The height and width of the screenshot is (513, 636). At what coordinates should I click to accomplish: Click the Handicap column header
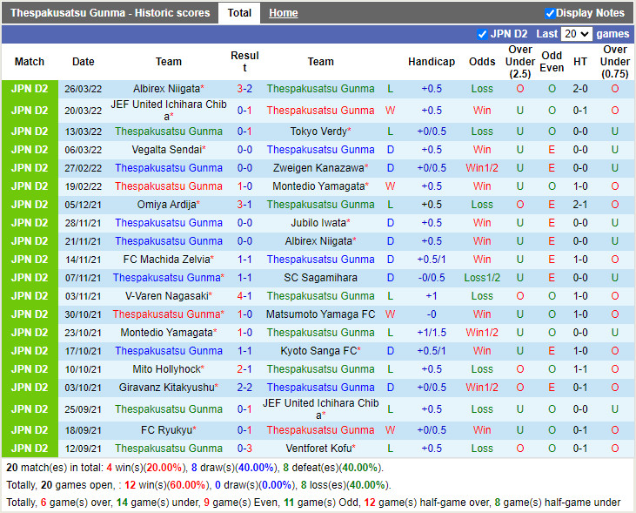pos(432,62)
